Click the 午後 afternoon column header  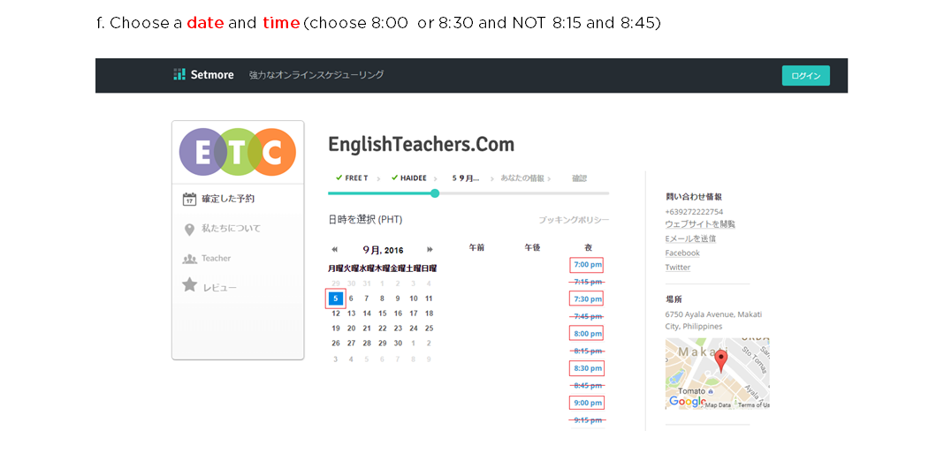coord(532,247)
